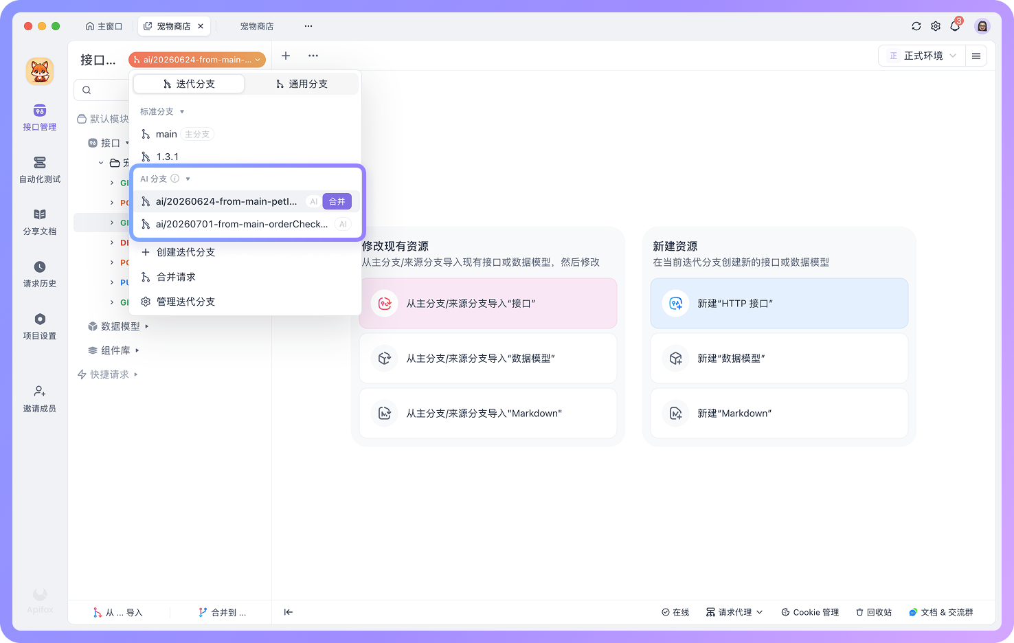Click the 合并 button on the AI branch
Screen dimensions: 1014x643
click(337, 201)
